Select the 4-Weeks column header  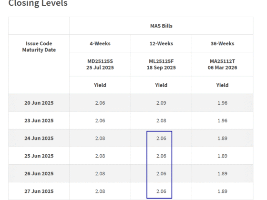click(100, 43)
